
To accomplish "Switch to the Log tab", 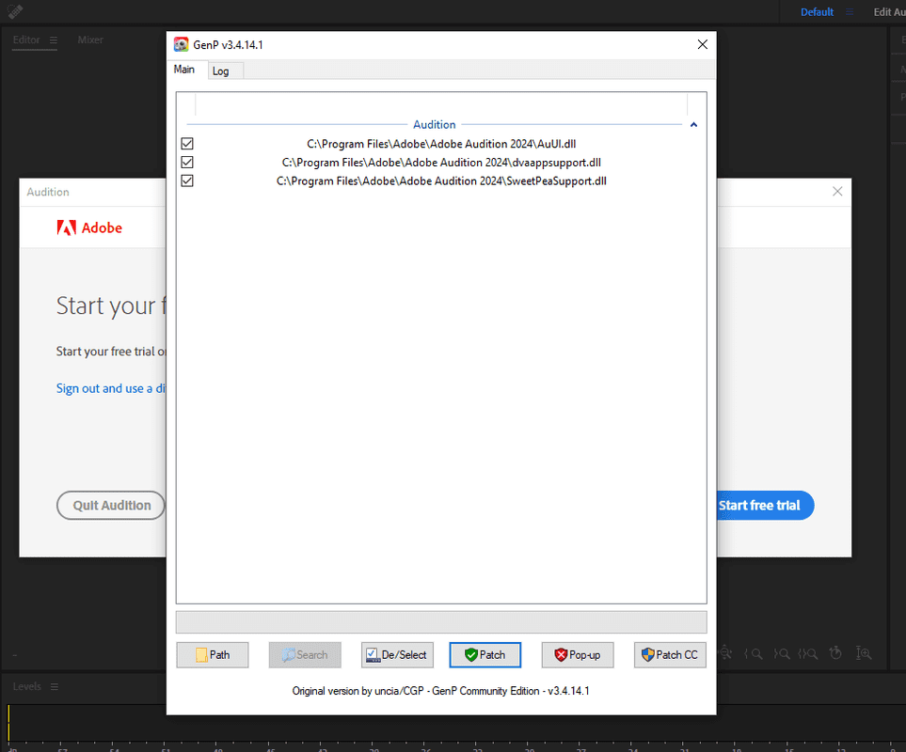I will pyautogui.click(x=221, y=71).
